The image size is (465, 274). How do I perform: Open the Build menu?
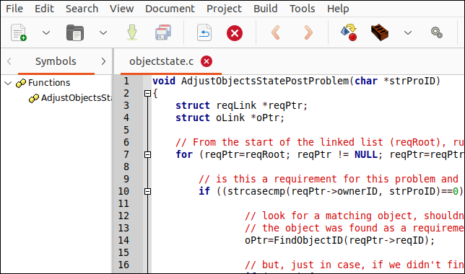(x=266, y=9)
